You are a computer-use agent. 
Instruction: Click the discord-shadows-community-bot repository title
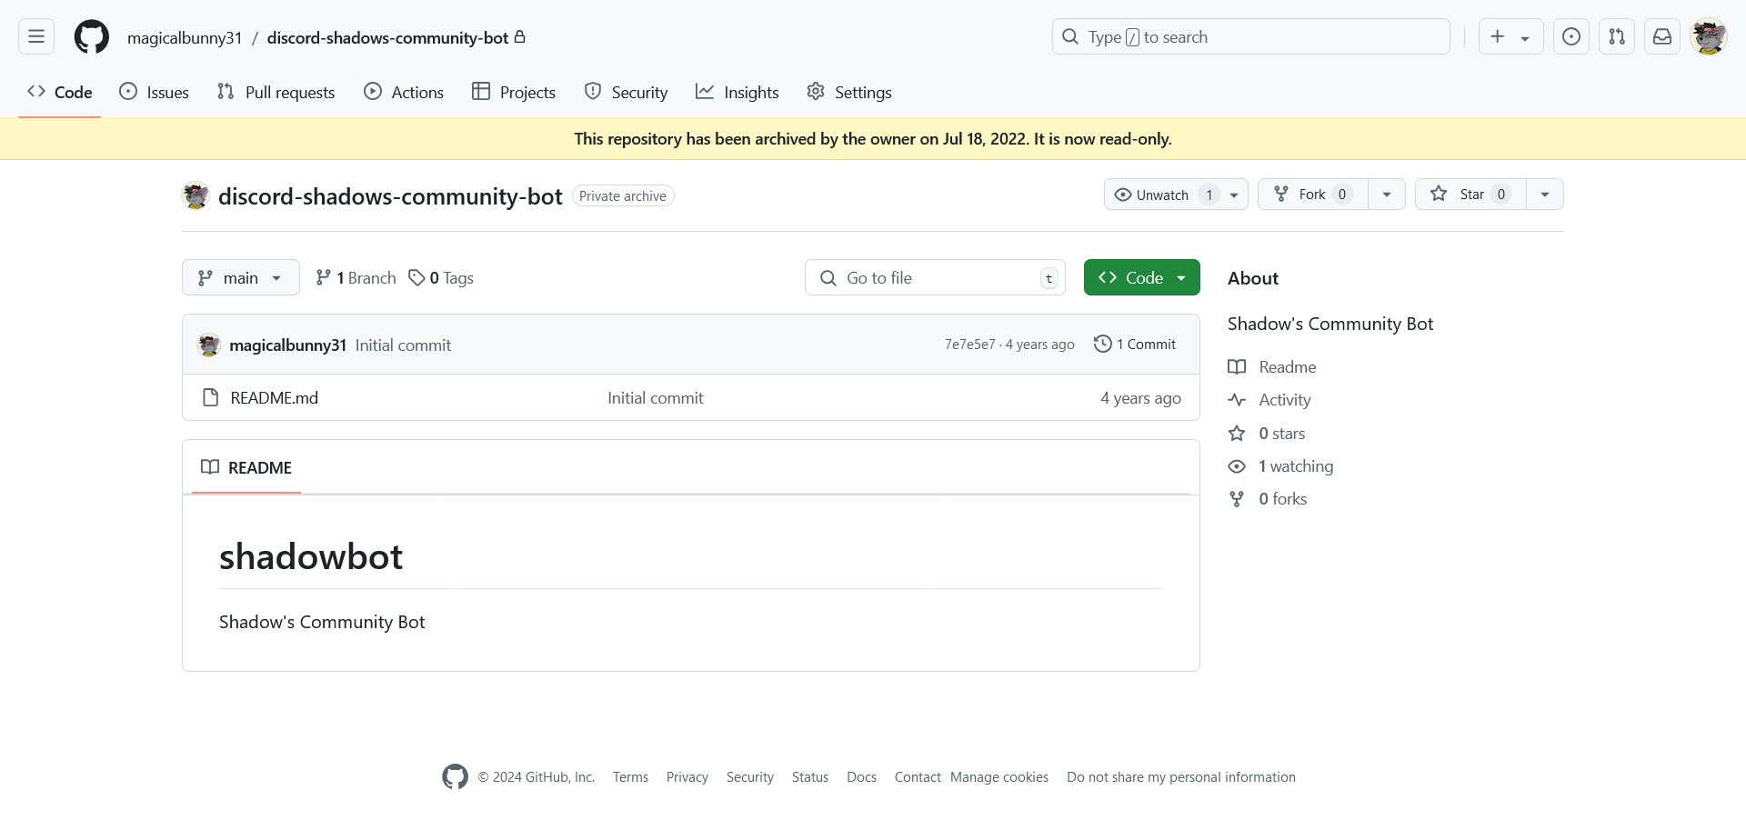390,196
